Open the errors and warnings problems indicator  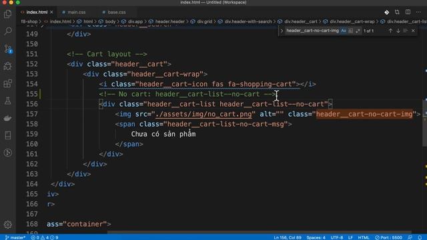(45, 237)
